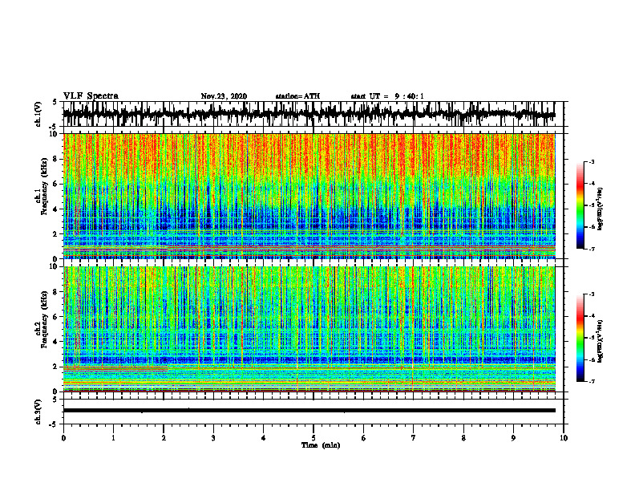
Task: Click the ch.1 voltage waveform strip
Action: coord(313,114)
